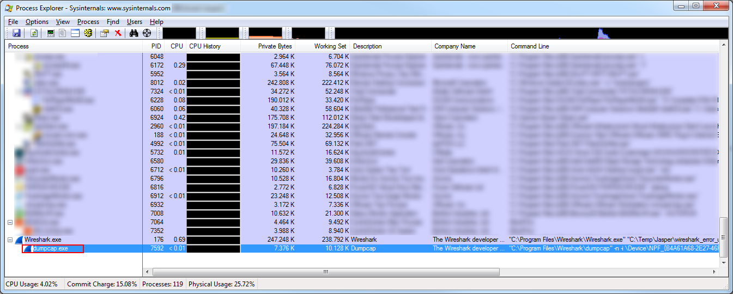733x294 pixels.
Task: Click the 'Physical Usage: 25.72%' status entry
Action: coord(221,284)
